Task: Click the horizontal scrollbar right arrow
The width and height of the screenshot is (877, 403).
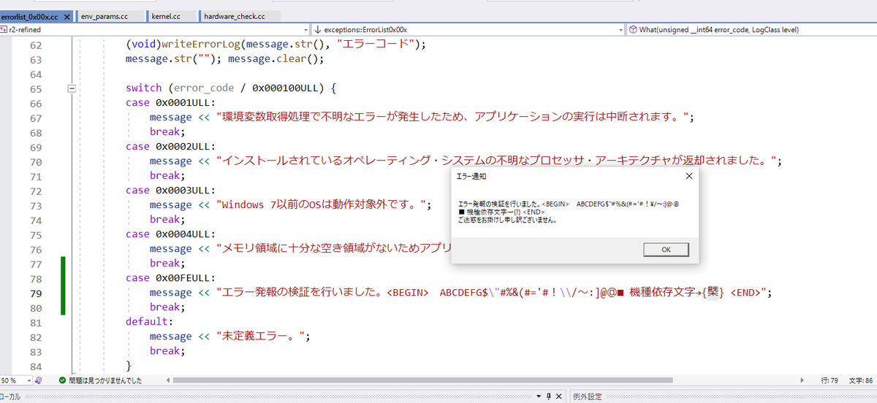Action: tap(804, 380)
